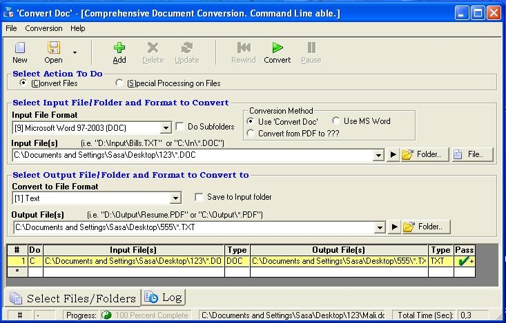This screenshot has height=323, width=506.
Task: Open the Help menu
Action: (78, 28)
